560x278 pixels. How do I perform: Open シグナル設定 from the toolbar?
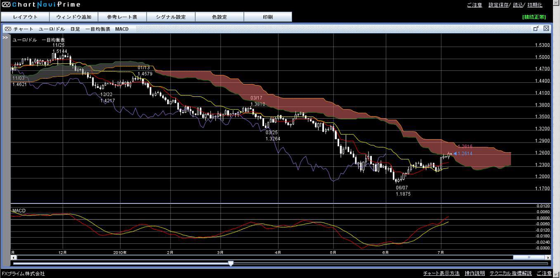[171, 17]
